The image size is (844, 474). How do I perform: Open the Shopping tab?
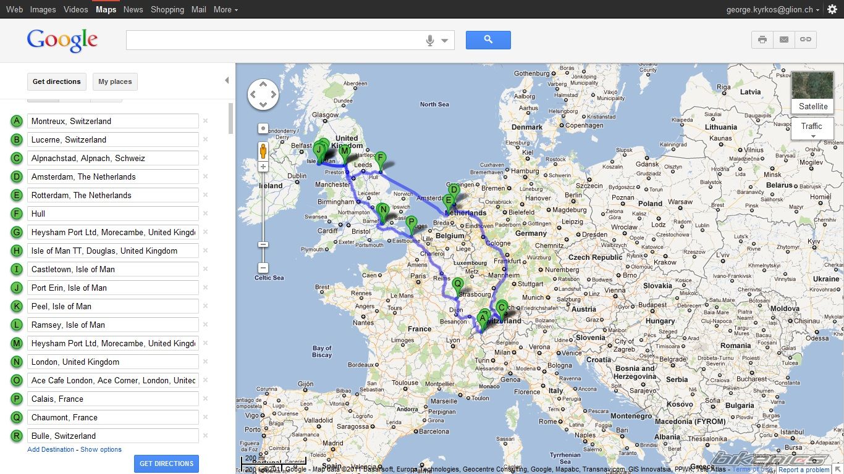[167, 9]
